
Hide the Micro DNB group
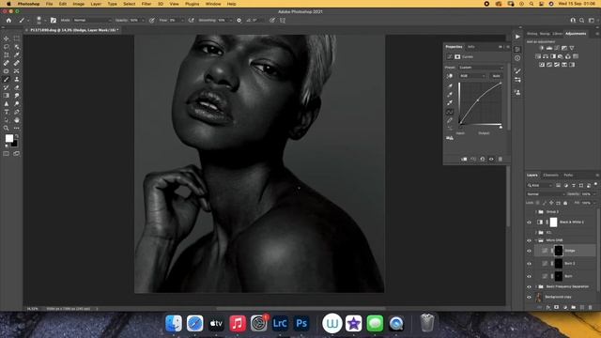click(x=529, y=240)
